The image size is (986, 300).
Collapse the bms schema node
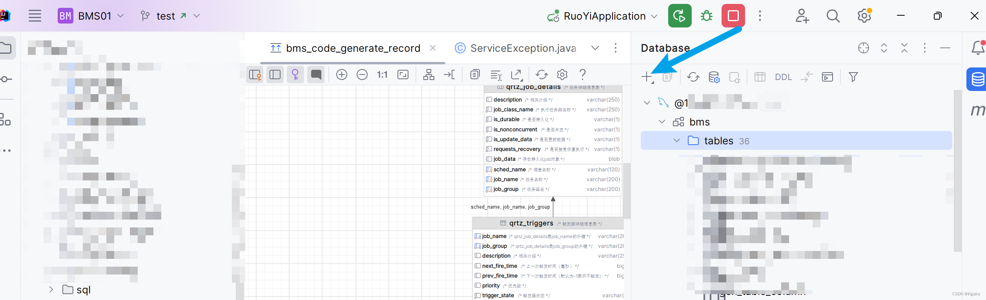[x=662, y=122]
